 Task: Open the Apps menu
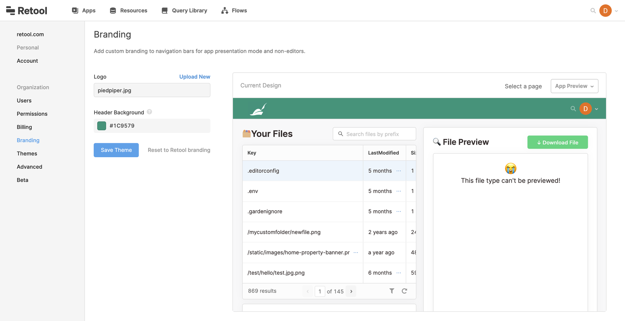(x=84, y=11)
